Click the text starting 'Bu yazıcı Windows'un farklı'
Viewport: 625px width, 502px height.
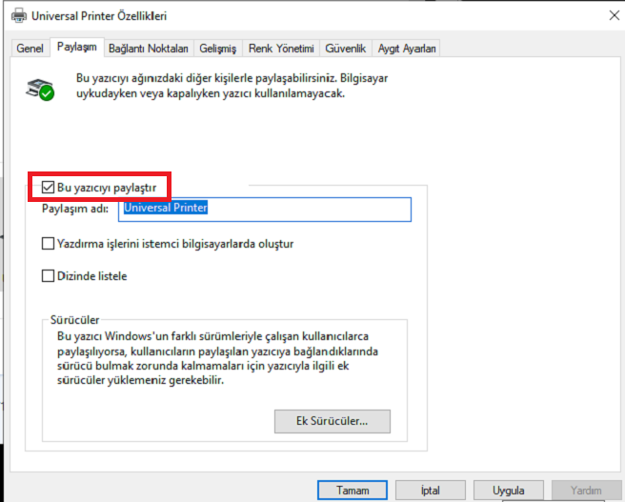point(217,358)
